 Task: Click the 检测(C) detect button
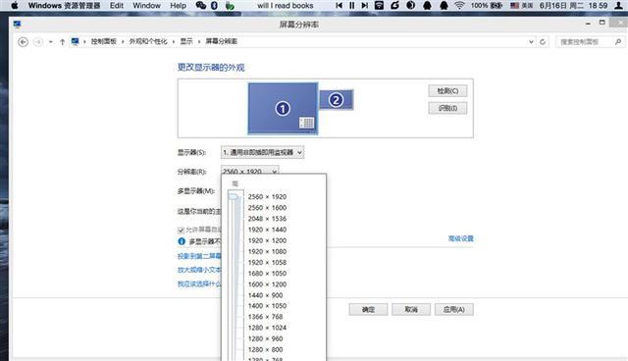pyautogui.click(x=447, y=91)
